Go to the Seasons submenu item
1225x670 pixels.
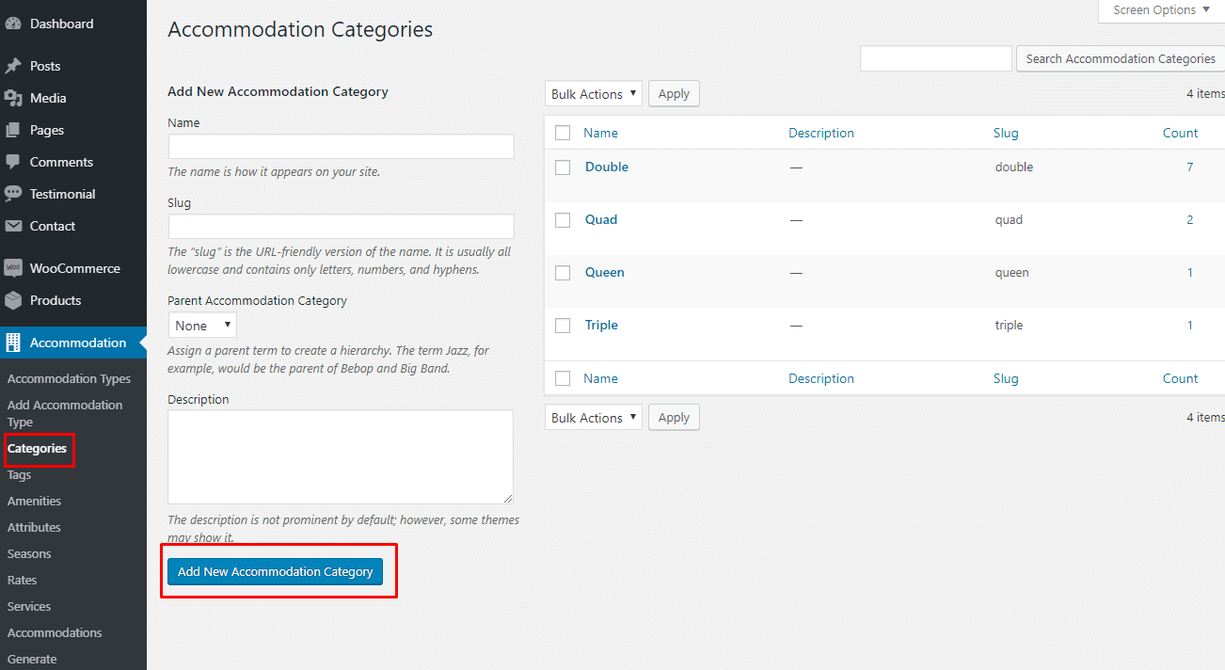29,553
